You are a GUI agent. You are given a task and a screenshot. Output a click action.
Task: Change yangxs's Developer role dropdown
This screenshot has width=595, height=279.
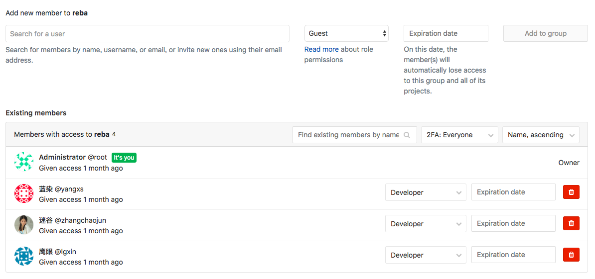click(x=425, y=192)
